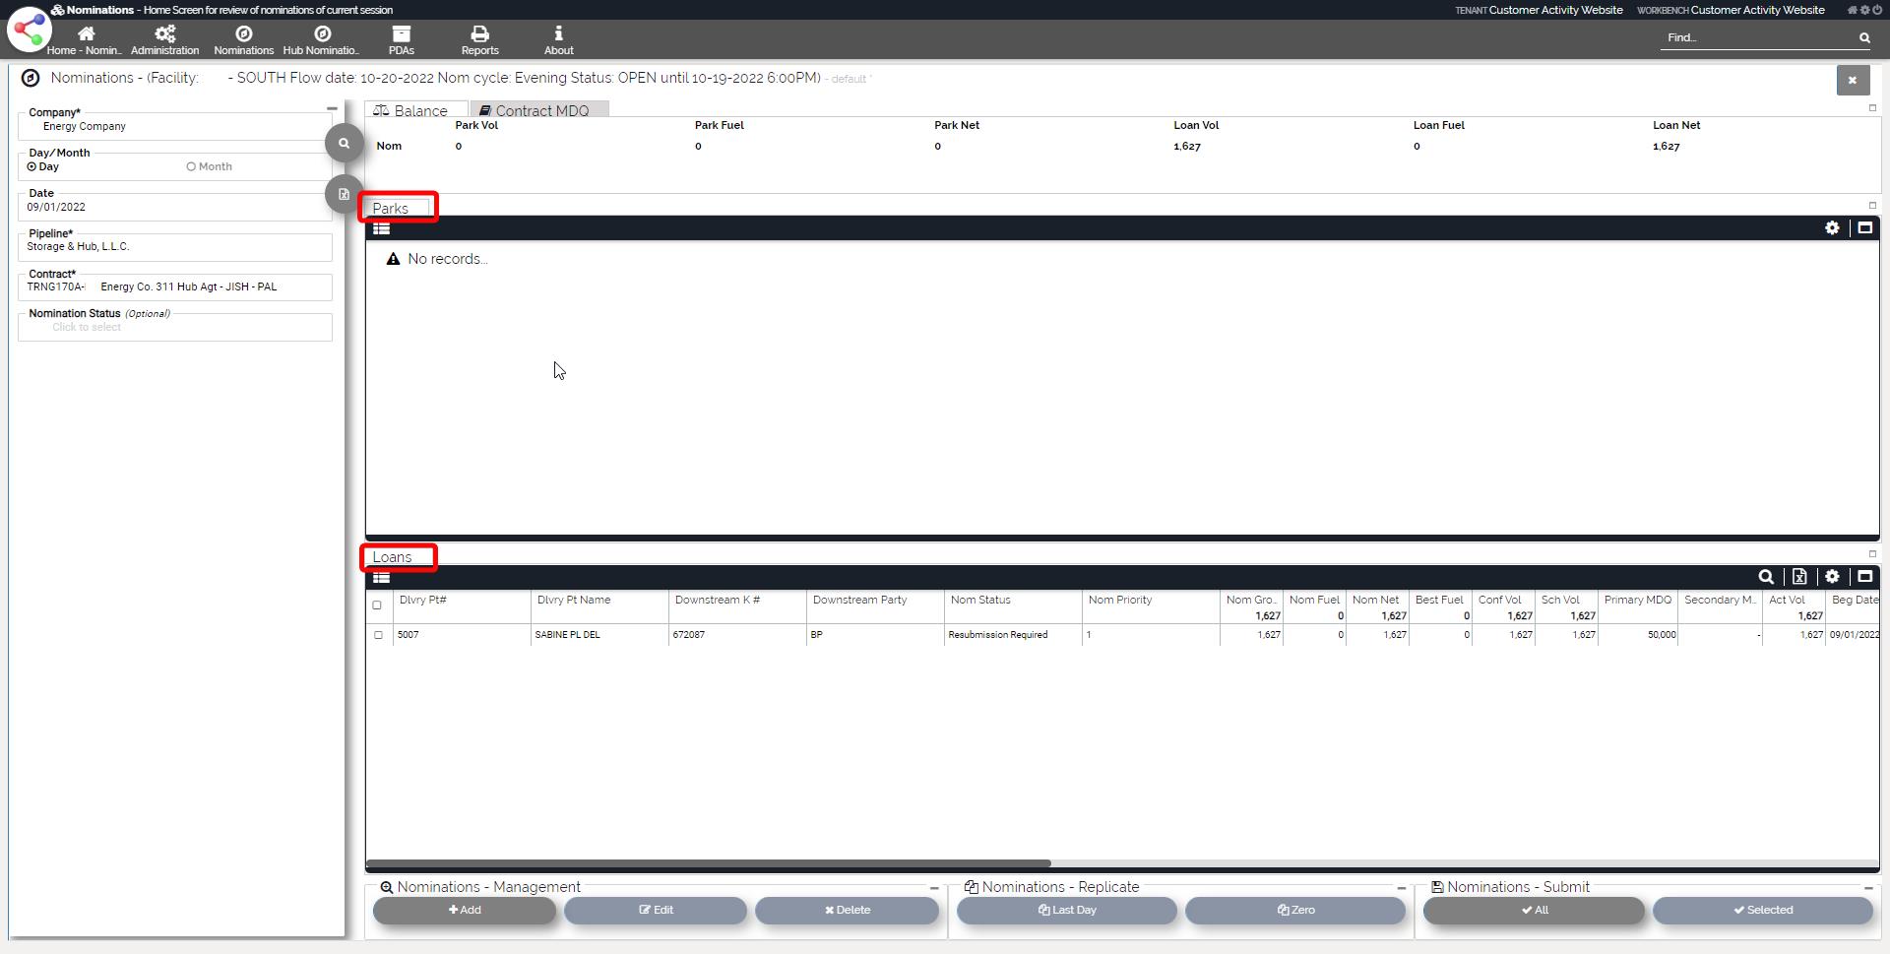The width and height of the screenshot is (1890, 954).
Task: Switch to the Contract MDQ tab
Action: (x=539, y=110)
